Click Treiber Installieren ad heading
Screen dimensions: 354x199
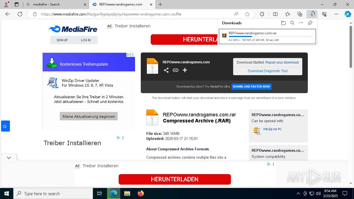pos(72,143)
